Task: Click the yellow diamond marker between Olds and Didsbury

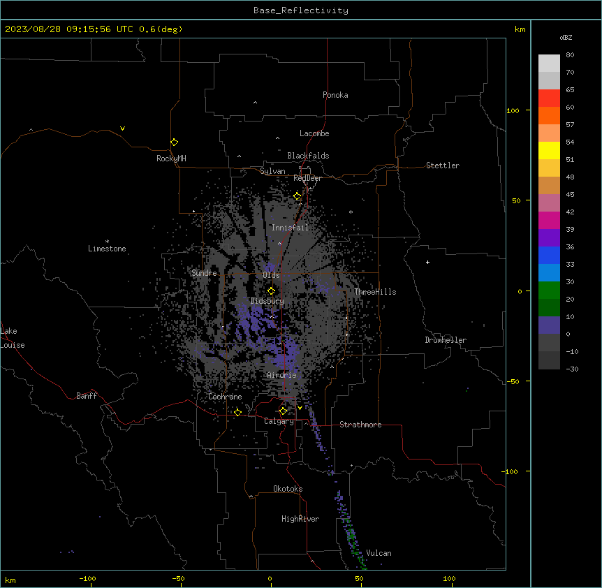Action: click(x=271, y=291)
